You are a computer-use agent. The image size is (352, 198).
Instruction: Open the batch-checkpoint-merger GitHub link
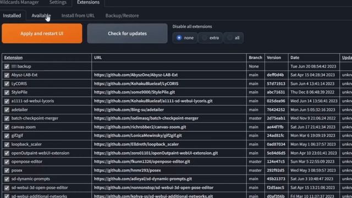pos(146,118)
